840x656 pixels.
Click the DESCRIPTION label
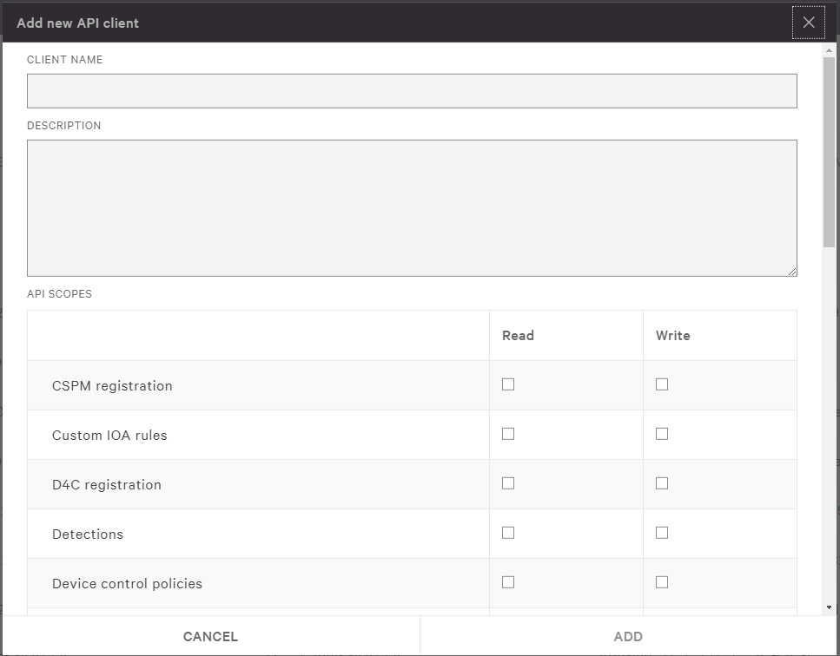click(63, 125)
